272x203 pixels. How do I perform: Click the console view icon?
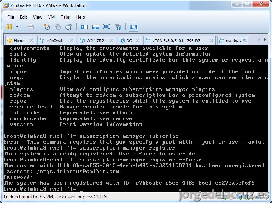pyautogui.click(x=133, y=27)
